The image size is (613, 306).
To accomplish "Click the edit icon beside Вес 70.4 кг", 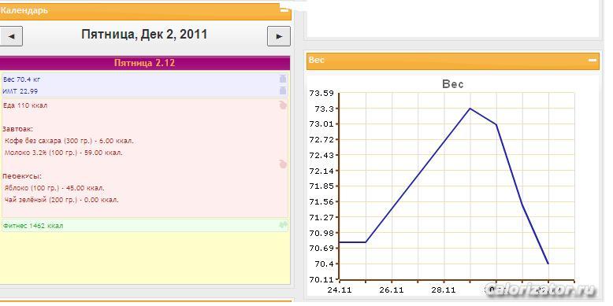I will click(283, 79).
